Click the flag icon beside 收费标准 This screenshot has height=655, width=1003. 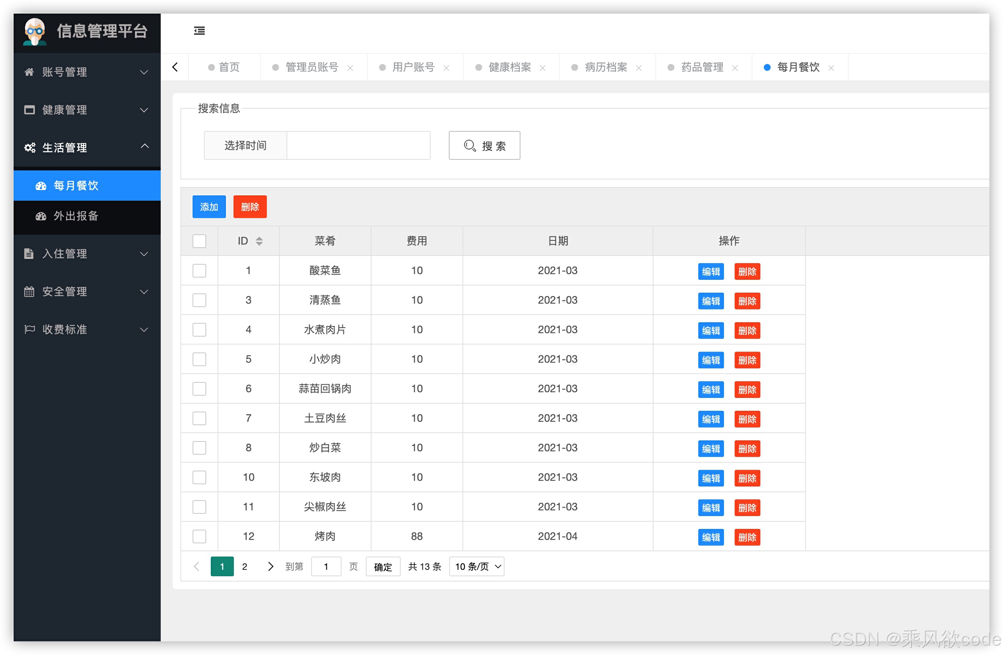point(29,330)
